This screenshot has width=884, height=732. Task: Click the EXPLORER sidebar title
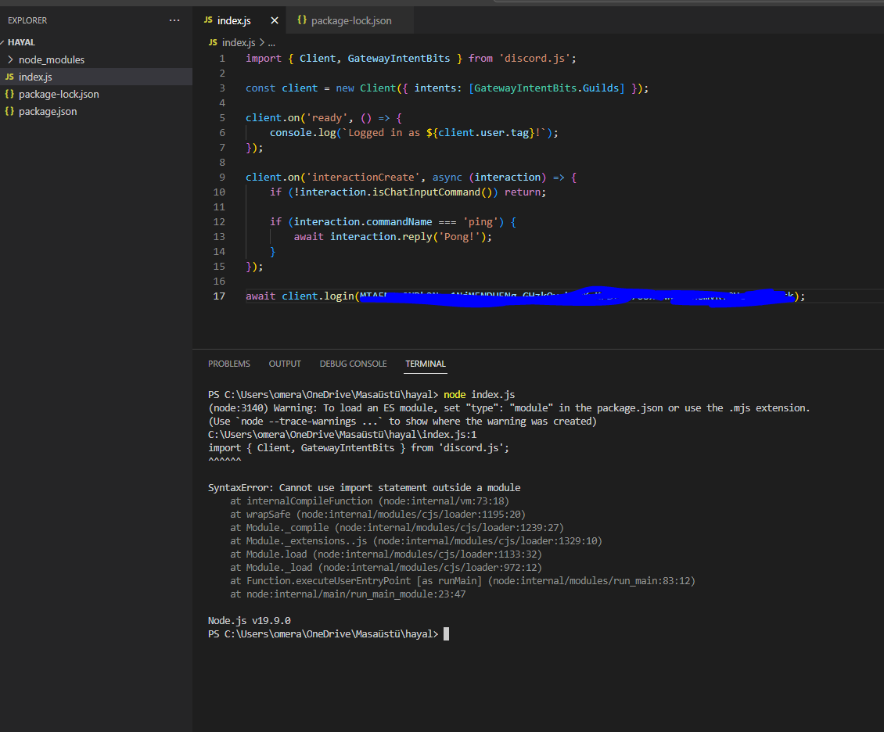point(27,20)
